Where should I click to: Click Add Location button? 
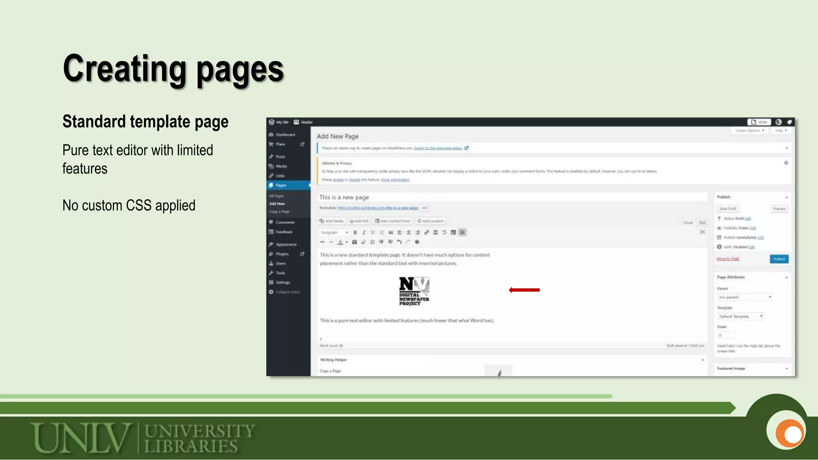pos(431,221)
